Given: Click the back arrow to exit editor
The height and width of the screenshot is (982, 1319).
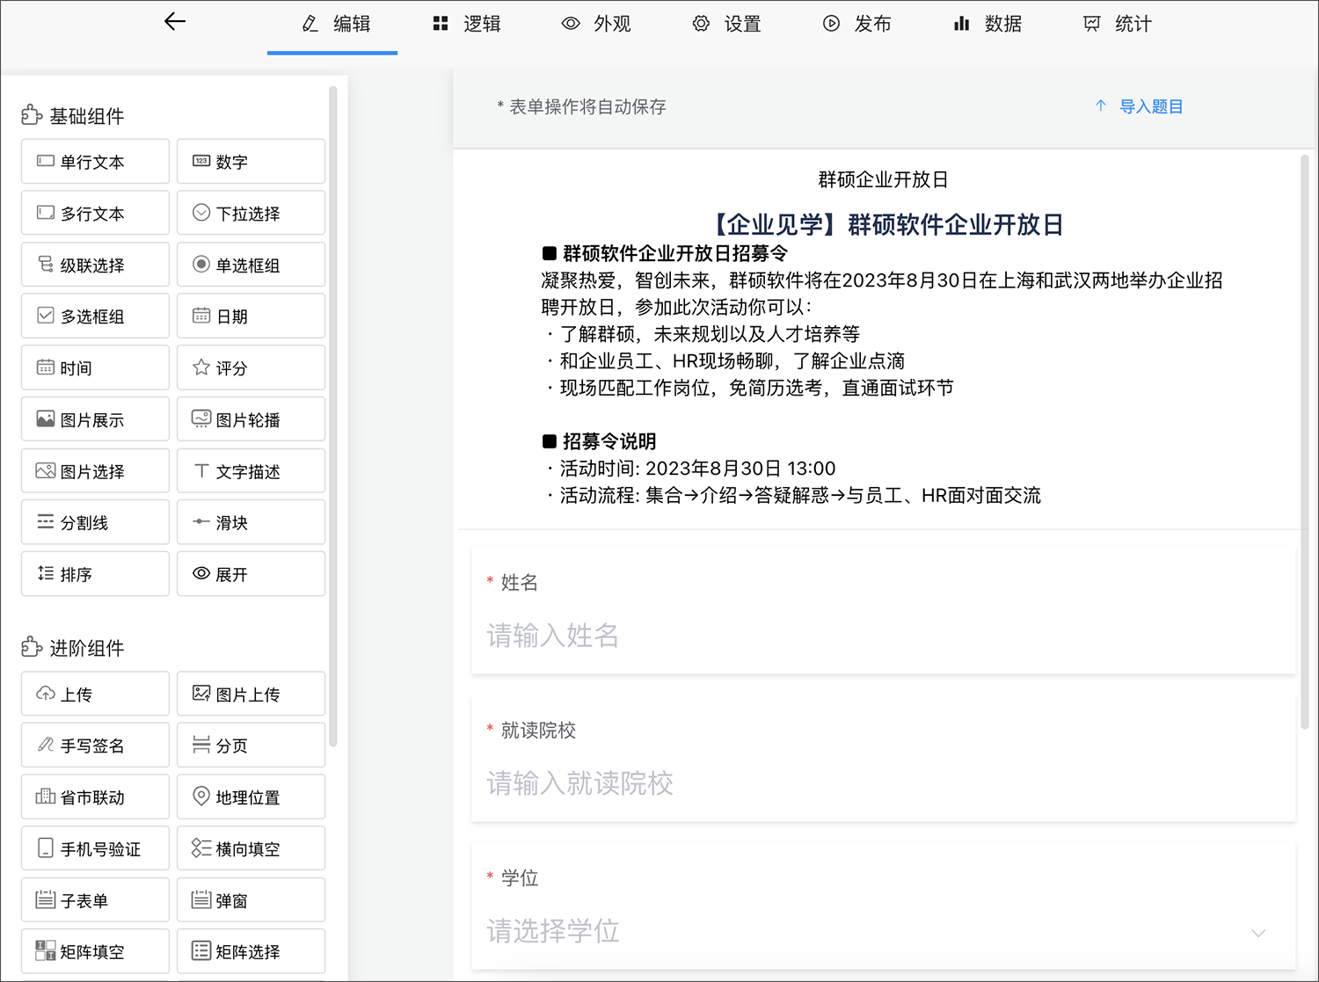Looking at the screenshot, I should (174, 22).
